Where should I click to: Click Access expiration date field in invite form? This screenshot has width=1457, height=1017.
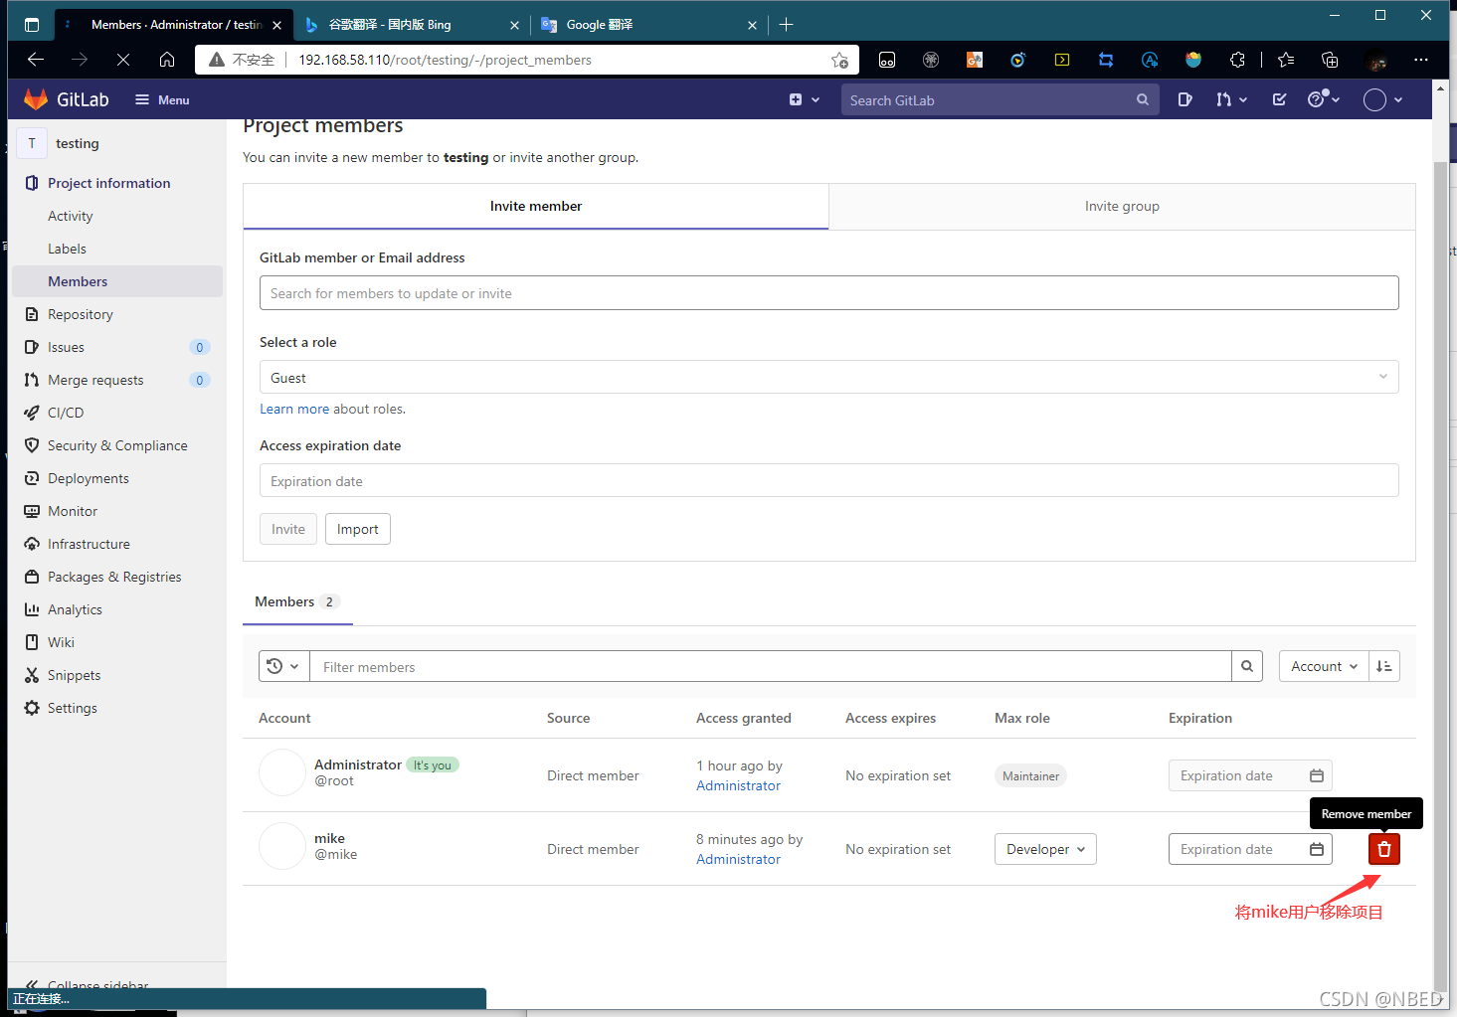coord(828,480)
